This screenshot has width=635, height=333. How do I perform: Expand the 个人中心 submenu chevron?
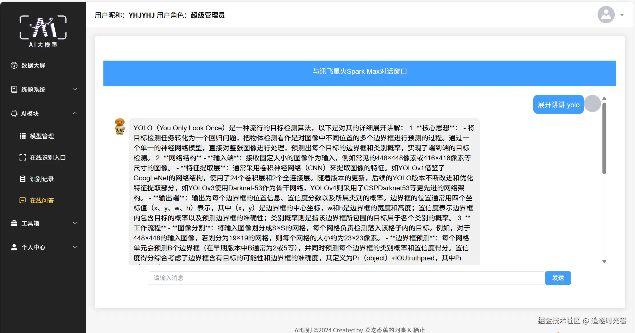75,247
